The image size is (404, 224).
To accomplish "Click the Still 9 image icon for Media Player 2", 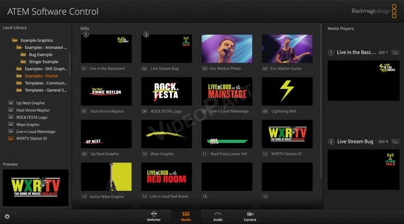I will tap(395, 141).
